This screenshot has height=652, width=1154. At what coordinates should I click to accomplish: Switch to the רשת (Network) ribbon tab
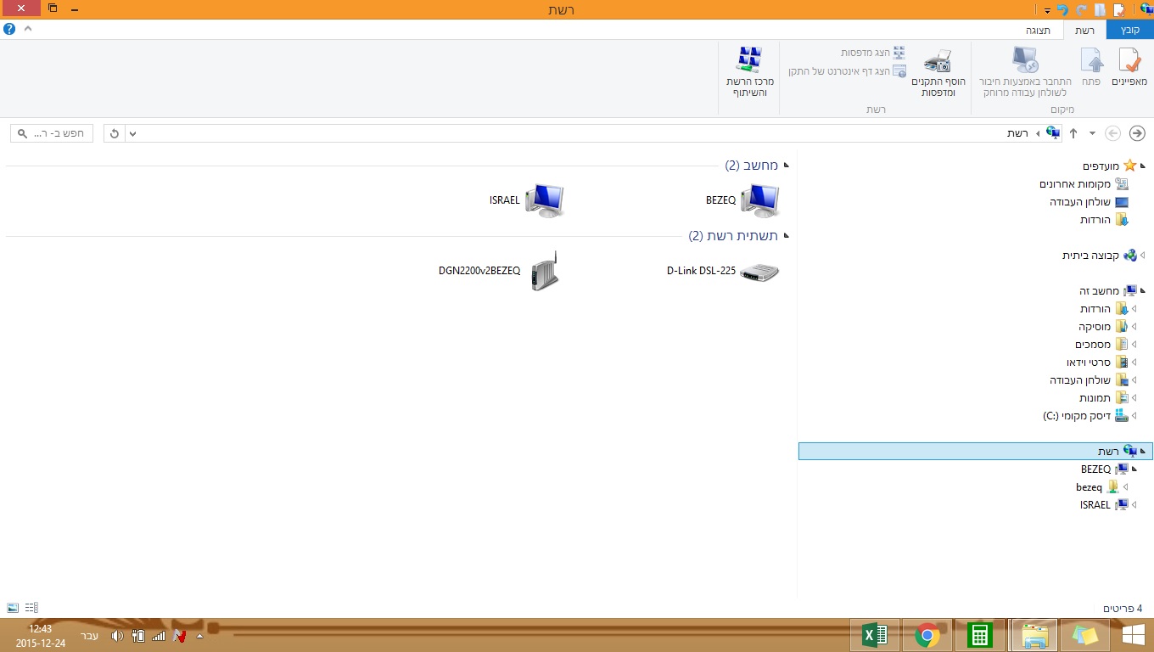1084,31
